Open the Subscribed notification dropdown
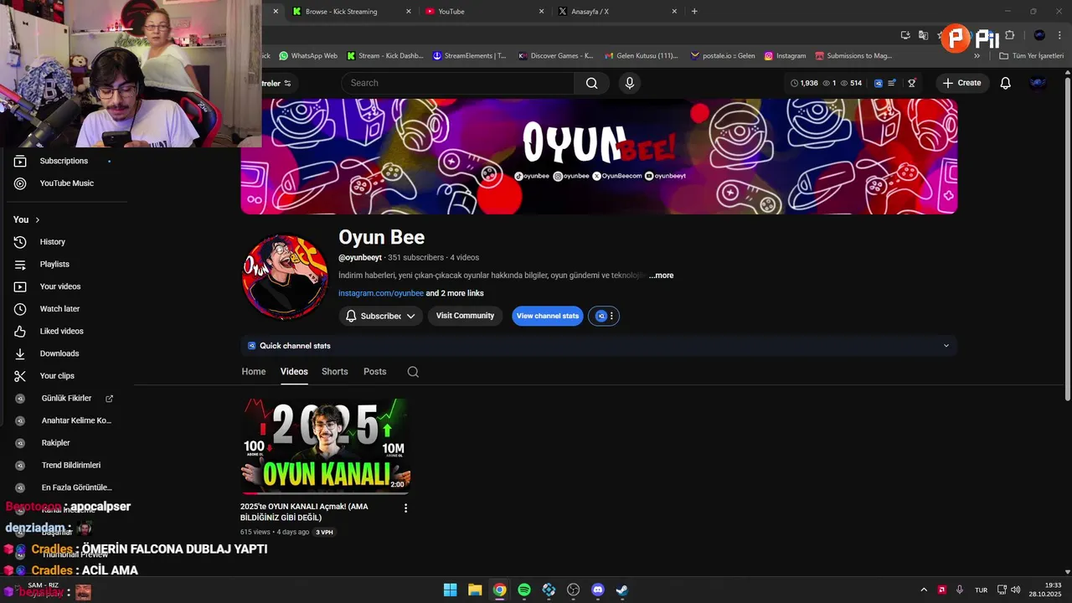This screenshot has height=603, width=1072. click(x=381, y=316)
